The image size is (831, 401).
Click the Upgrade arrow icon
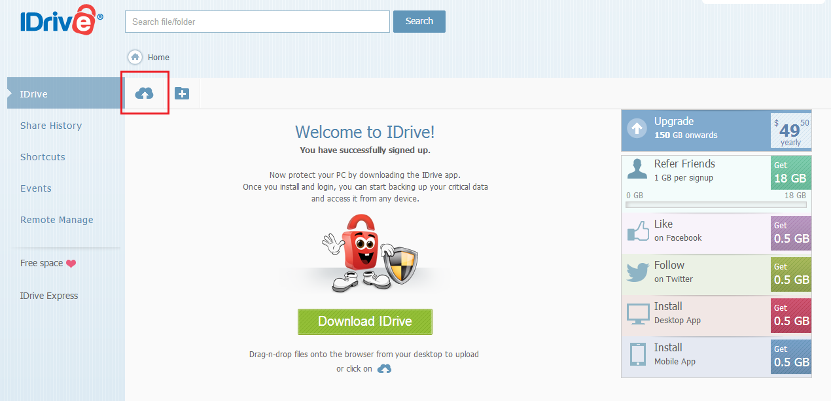point(637,128)
